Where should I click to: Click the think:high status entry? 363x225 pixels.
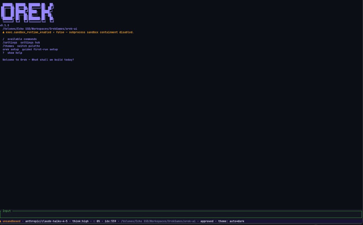coord(80,221)
